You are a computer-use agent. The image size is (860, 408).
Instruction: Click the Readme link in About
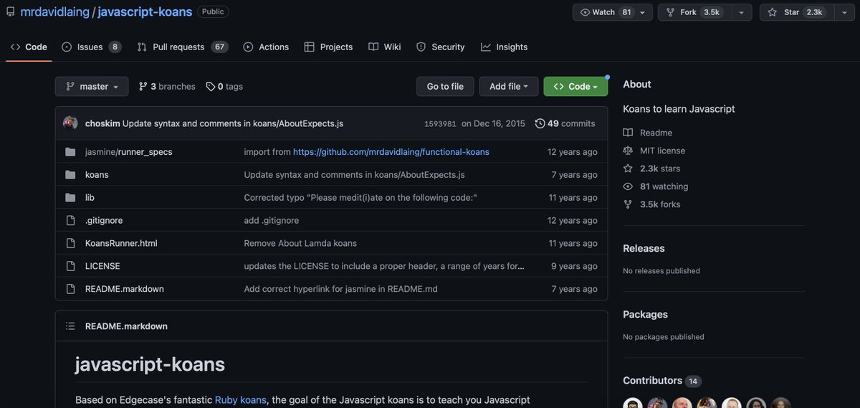pos(656,133)
